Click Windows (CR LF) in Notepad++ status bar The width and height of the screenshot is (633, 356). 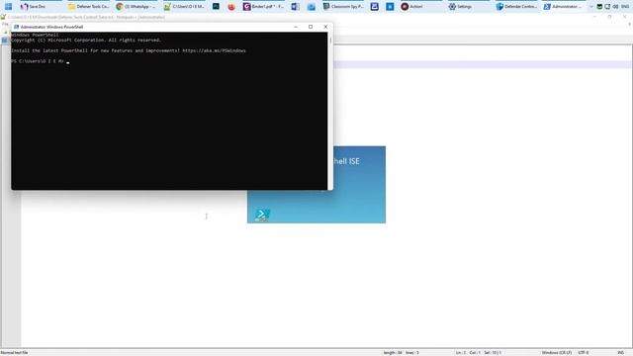click(x=557, y=353)
